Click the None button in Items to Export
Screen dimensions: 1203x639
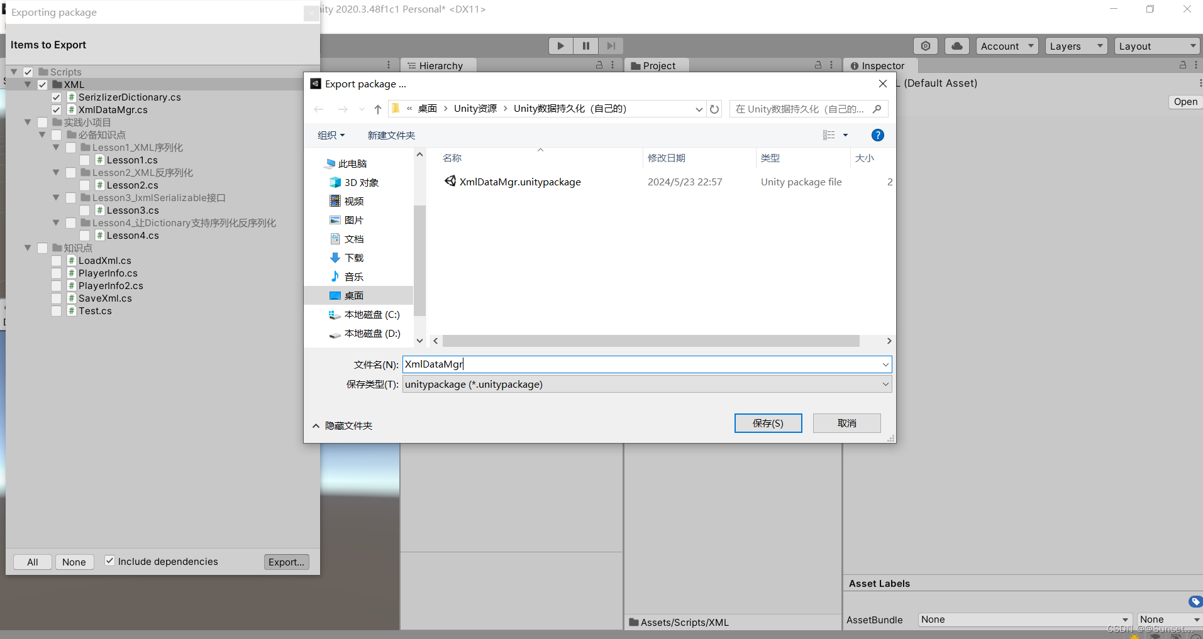74,562
